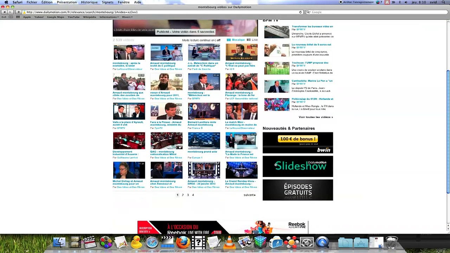Image resolution: width=450 pixels, height=253 pixels.
Task: Open the Applications folder in the Dock
Action: (x=361, y=242)
